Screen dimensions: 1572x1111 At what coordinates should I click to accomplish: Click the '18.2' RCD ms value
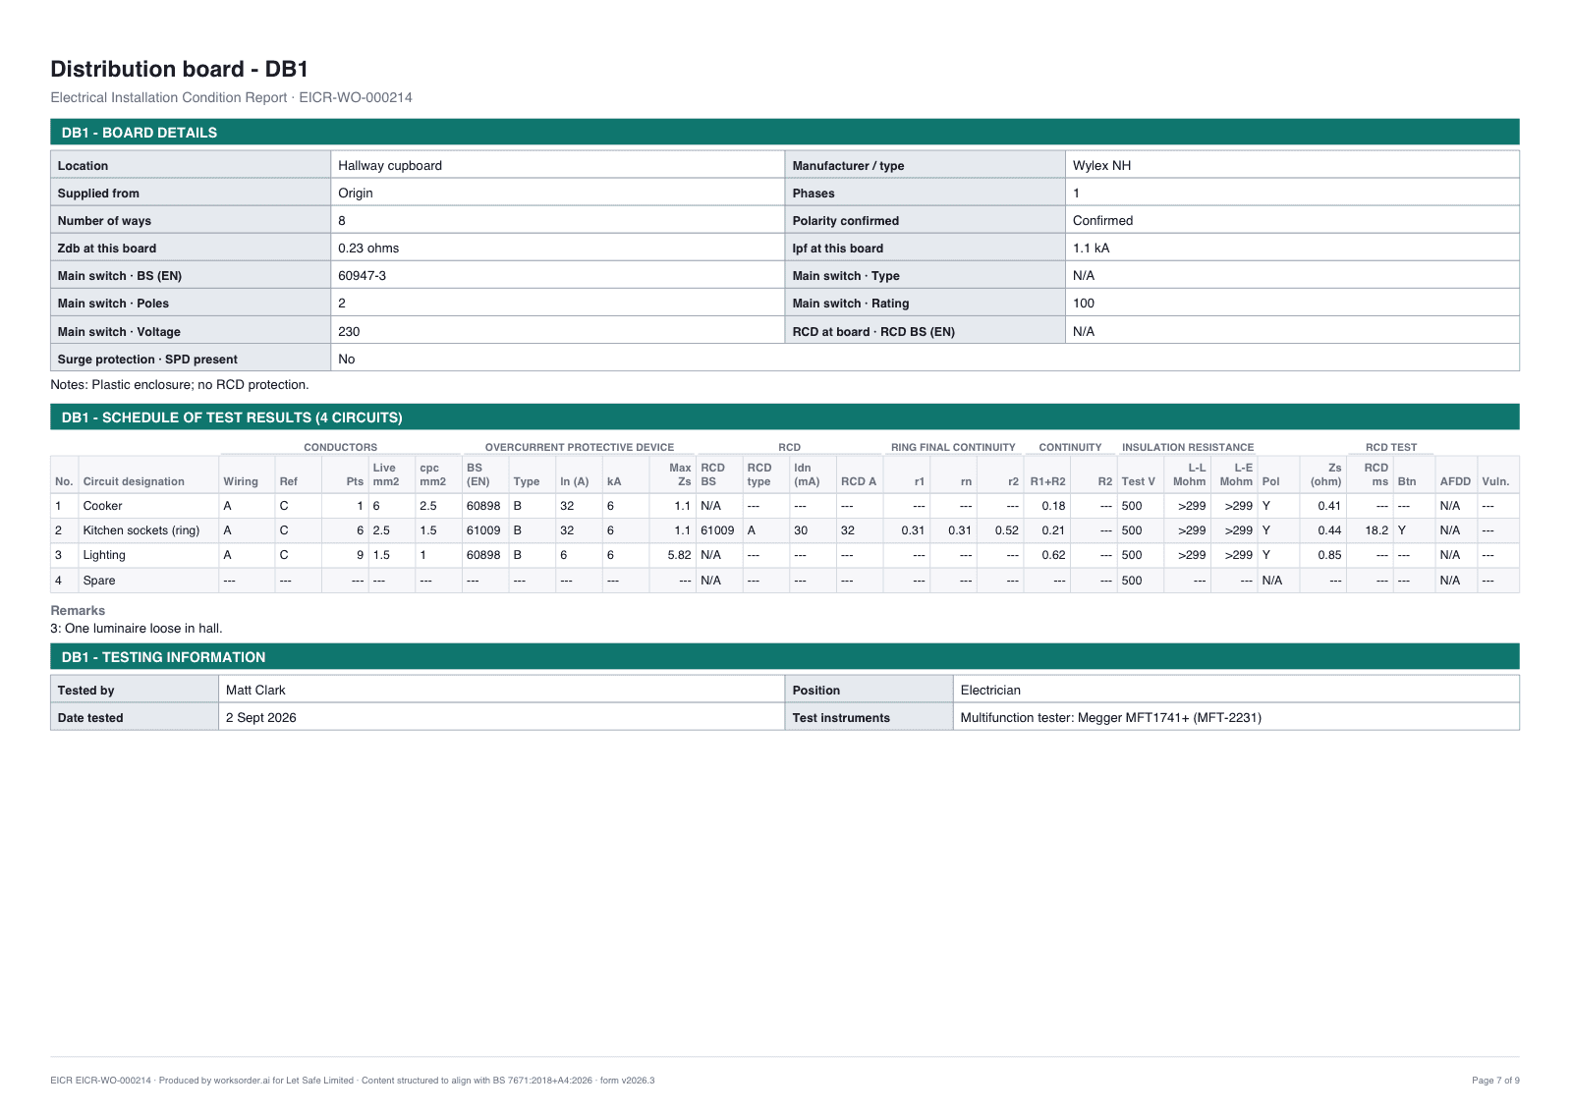tap(1376, 530)
